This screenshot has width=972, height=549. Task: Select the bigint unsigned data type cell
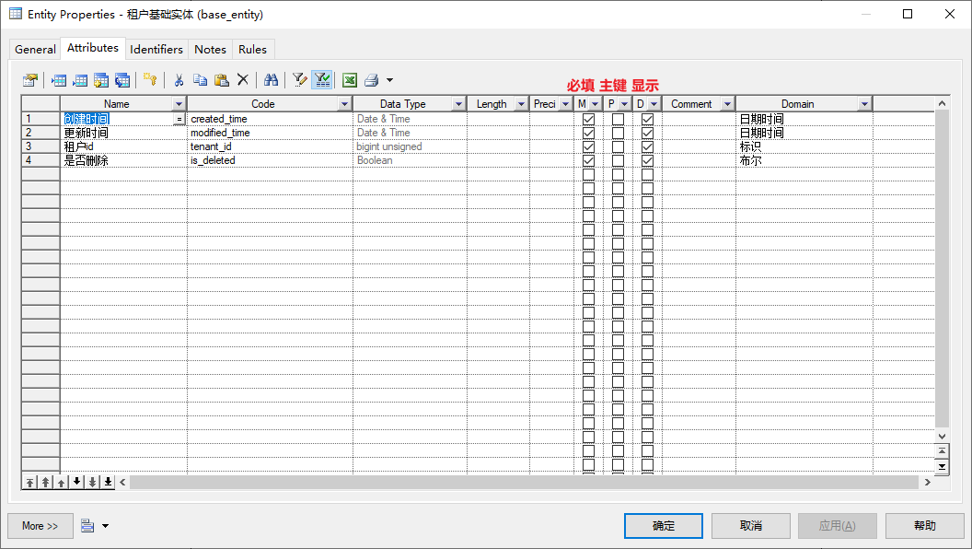pyautogui.click(x=410, y=146)
